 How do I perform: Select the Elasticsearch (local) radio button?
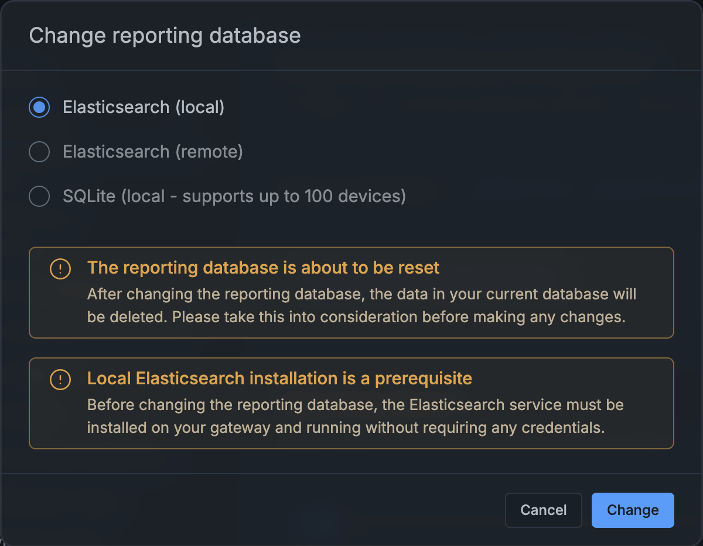click(x=39, y=107)
